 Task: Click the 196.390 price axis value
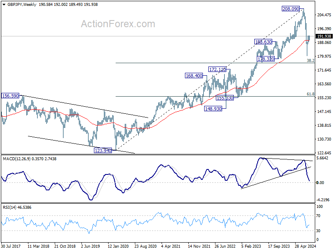click(324, 28)
